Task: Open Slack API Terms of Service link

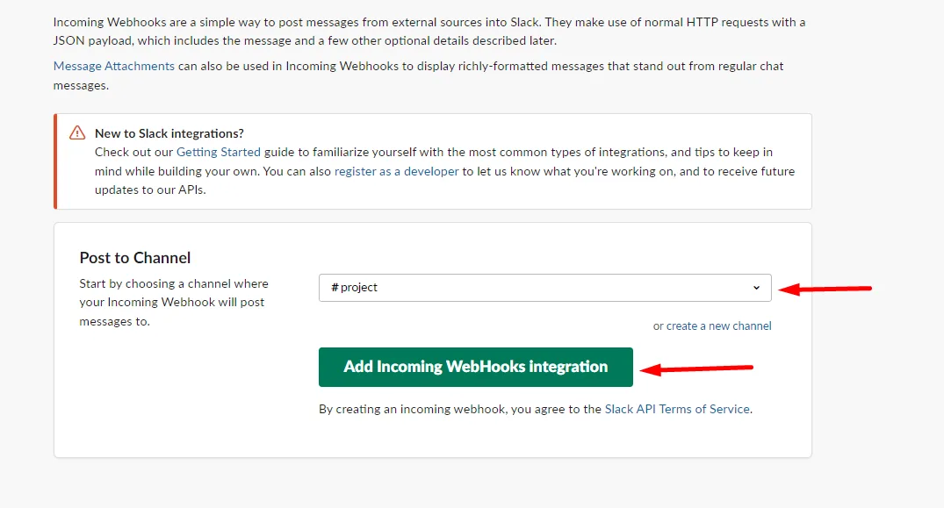Action: 677,410
